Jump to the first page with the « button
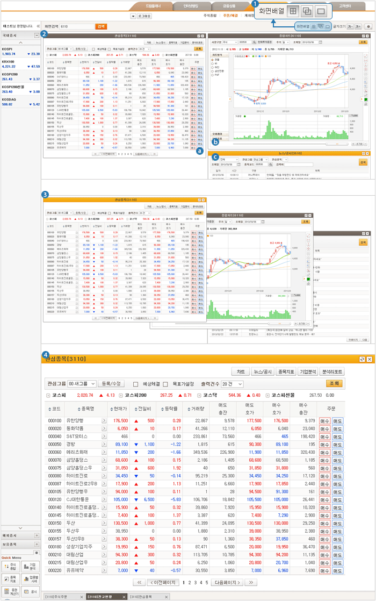Viewport: 376px width, 601px height. (139, 582)
